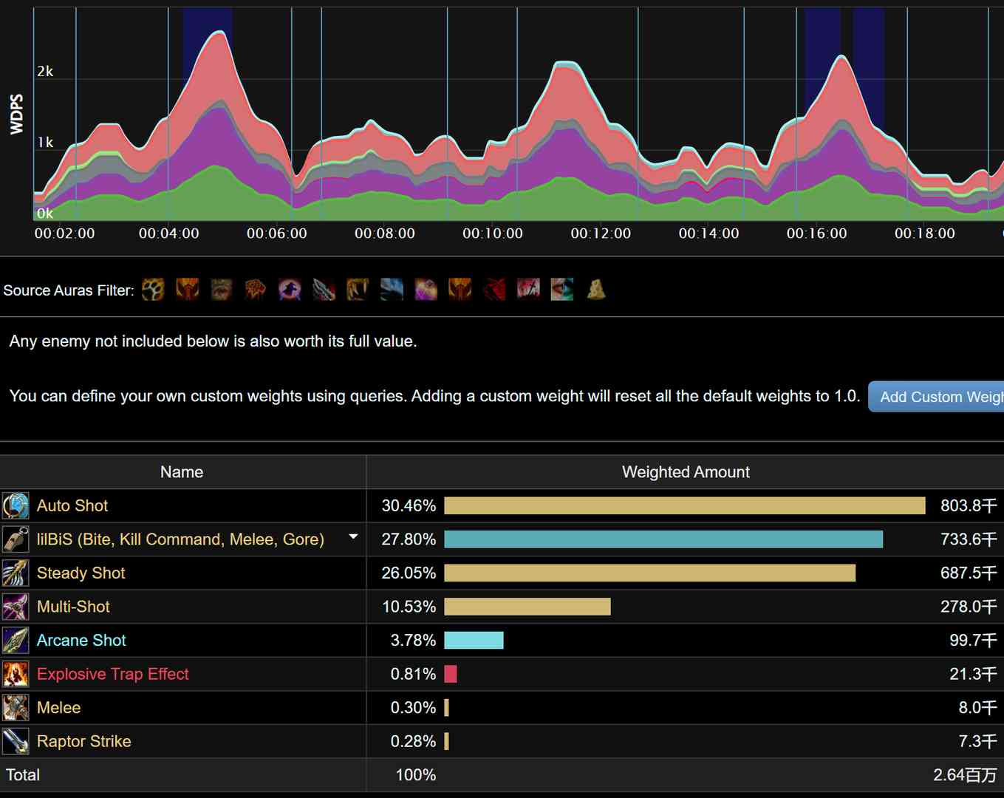Click the 803.8千 Auto Shot amount

click(969, 505)
